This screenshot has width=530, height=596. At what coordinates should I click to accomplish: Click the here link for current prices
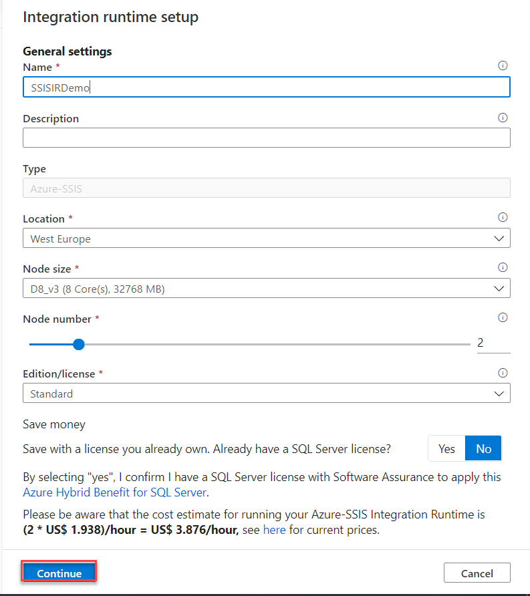(275, 529)
